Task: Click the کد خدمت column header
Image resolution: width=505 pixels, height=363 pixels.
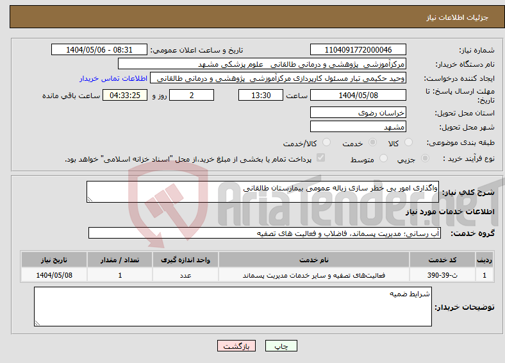Action: [443, 260]
